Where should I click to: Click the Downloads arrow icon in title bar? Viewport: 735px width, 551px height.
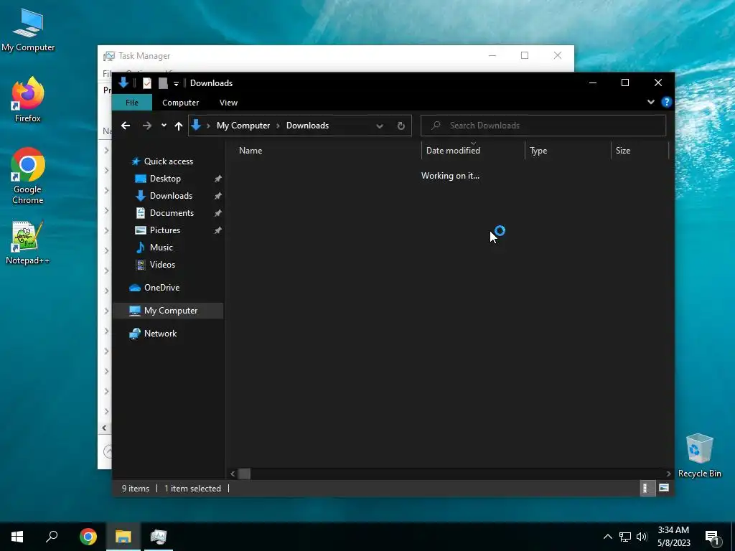pos(123,83)
